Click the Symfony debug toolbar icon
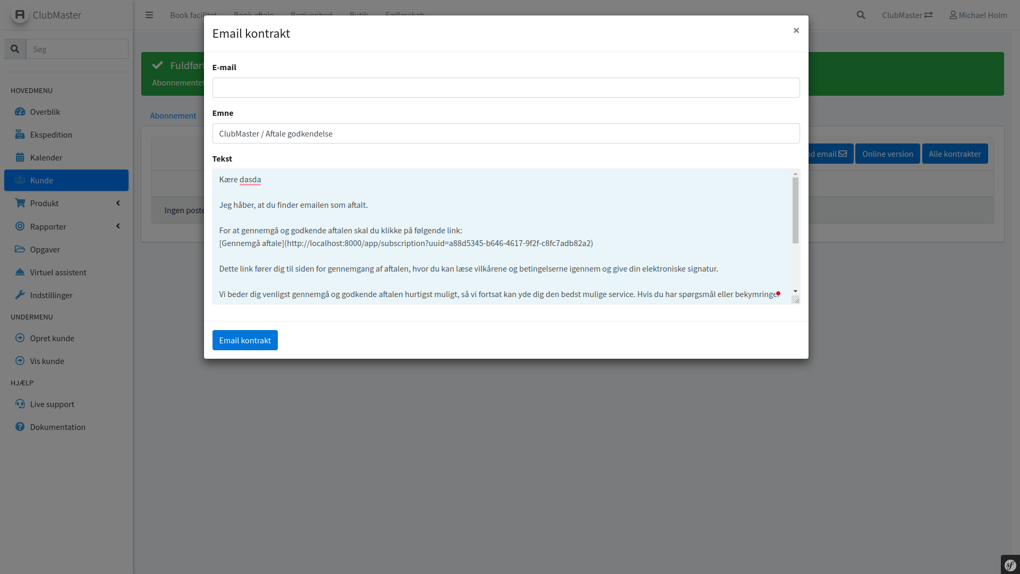 coord(1010,564)
